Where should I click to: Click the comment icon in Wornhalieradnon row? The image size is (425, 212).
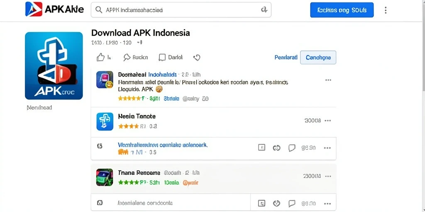(292, 148)
